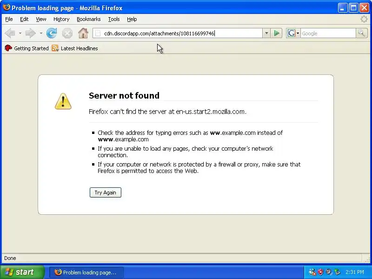Click the text mentioning en-us.start2.mozilla.com
This screenshot has width=372, height=279.
point(167,112)
